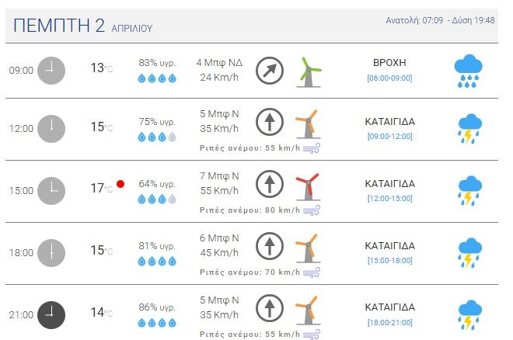Click the 15:00 north wind arrow icon
The height and width of the screenshot is (340, 513).
point(269,184)
